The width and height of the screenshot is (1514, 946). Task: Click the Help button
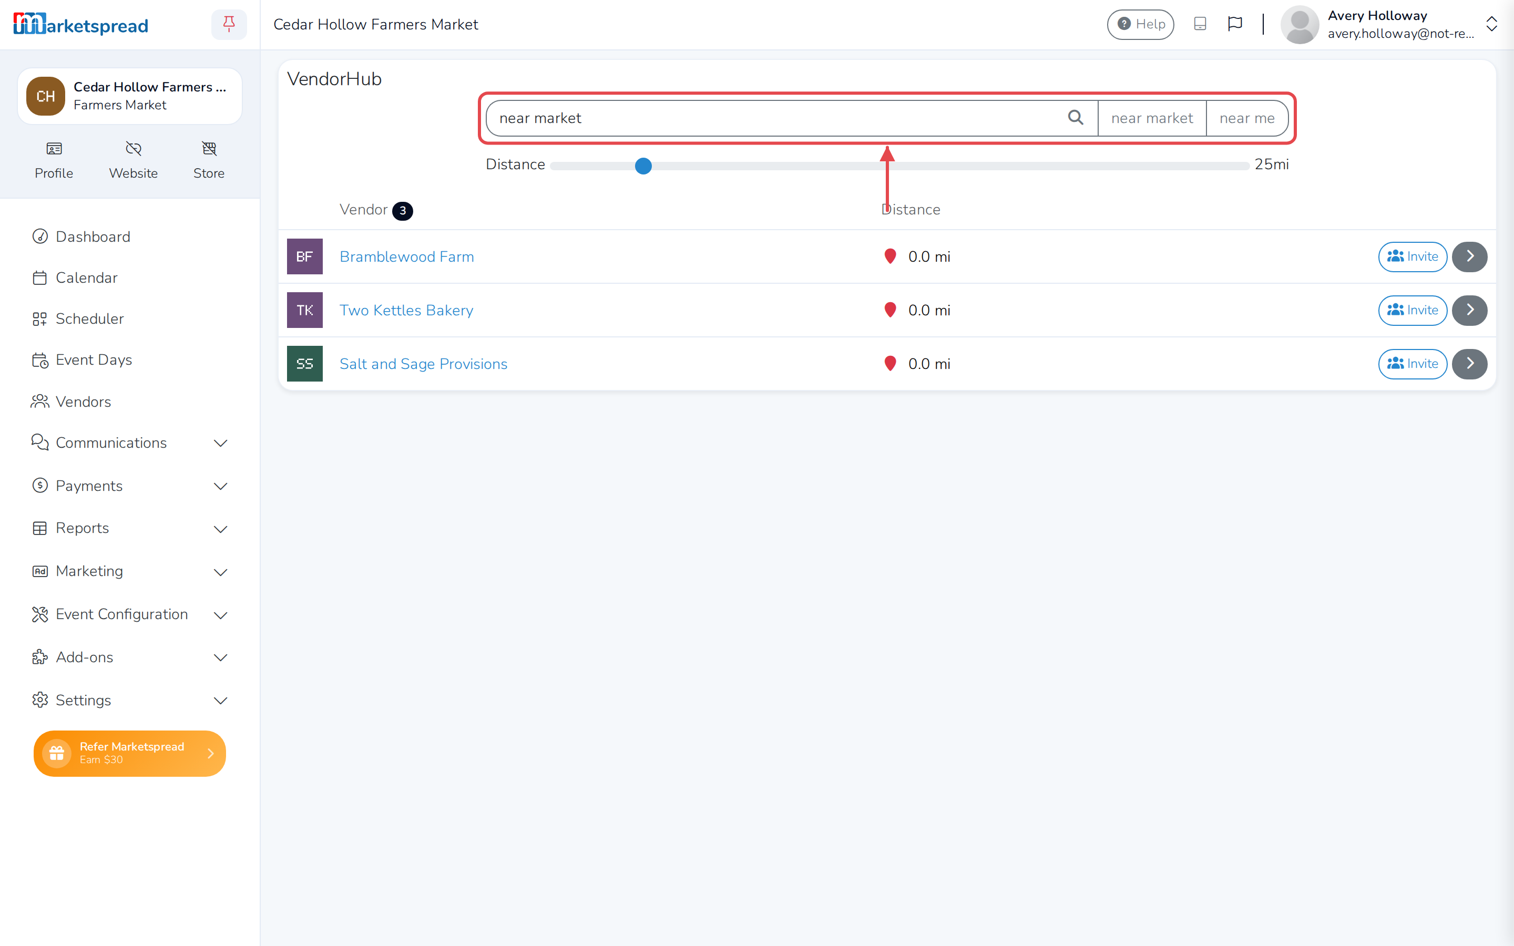click(x=1140, y=24)
